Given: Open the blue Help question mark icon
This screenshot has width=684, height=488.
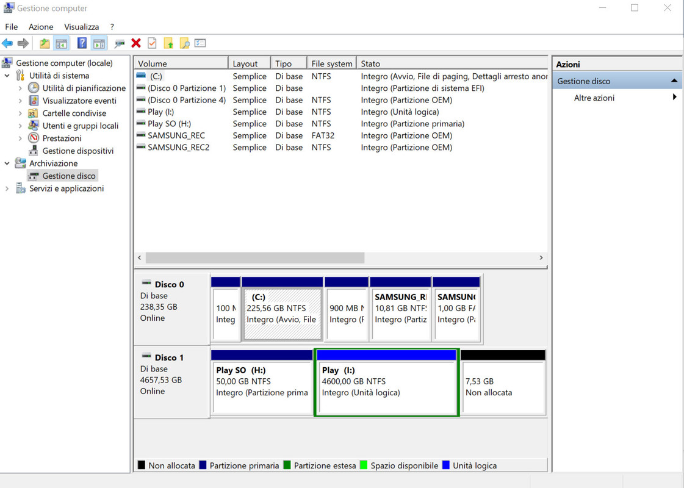Looking at the screenshot, I should (82, 43).
